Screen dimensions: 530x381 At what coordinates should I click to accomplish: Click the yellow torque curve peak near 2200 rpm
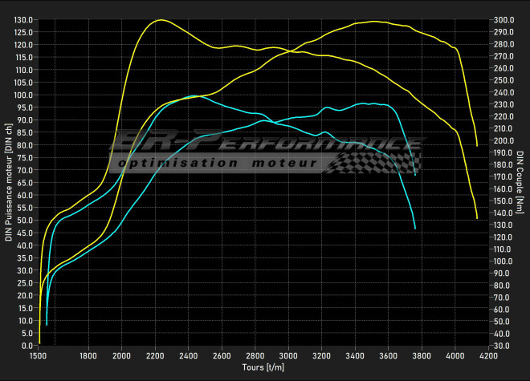pos(161,20)
